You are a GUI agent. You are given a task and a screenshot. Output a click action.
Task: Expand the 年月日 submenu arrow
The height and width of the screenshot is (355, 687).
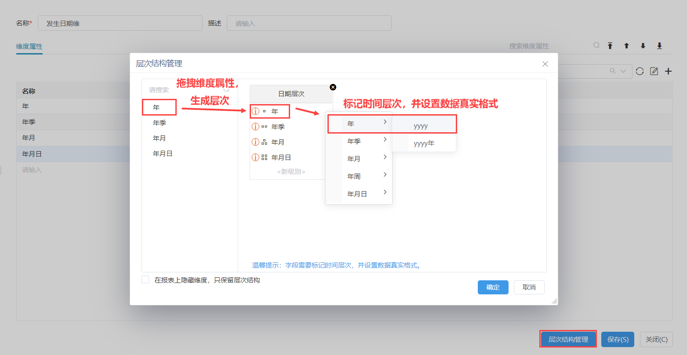coord(385,192)
